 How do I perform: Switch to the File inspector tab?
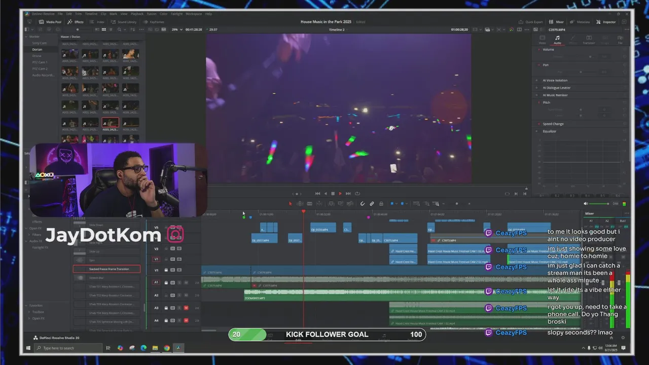(620, 40)
